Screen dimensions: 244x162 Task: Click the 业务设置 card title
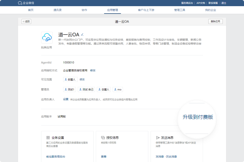(x=58, y=138)
